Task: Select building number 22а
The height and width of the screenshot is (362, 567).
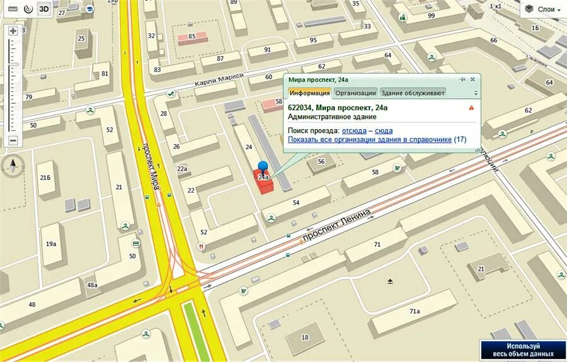Action: [182, 168]
